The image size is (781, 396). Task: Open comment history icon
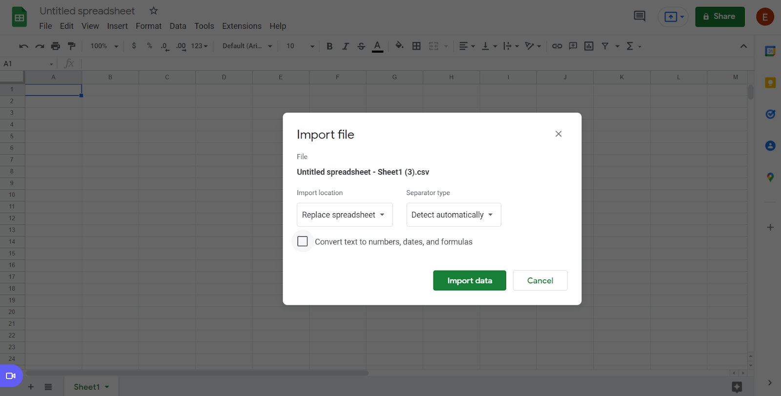point(639,16)
